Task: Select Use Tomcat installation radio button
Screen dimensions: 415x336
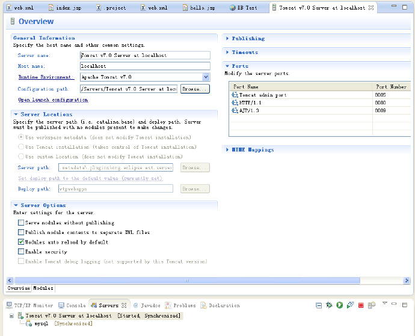Action: pos(21,147)
